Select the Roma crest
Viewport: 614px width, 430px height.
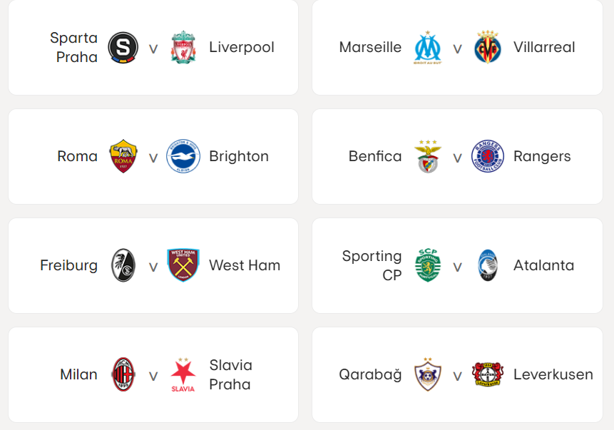[x=123, y=156]
